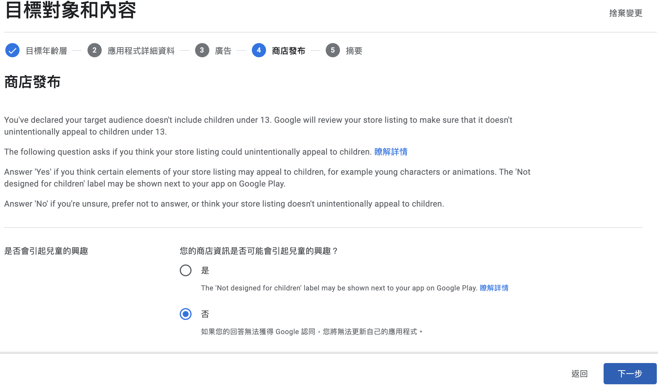
Task: Click the 返回 button
Action: 579,374
